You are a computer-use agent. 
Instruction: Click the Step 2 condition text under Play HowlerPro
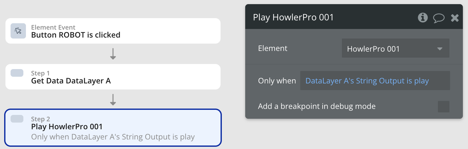click(113, 137)
